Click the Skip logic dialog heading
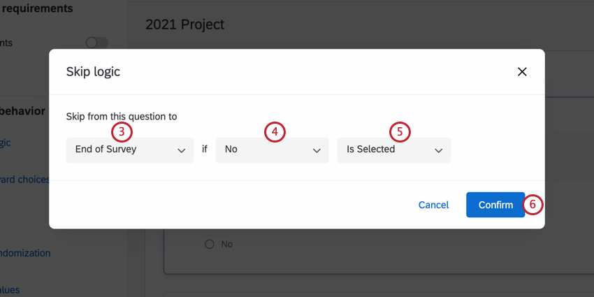594x297 pixels. [98, 71]
